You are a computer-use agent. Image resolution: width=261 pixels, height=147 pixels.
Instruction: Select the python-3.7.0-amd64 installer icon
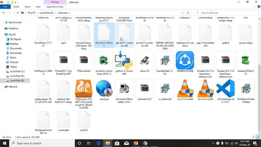coord(124,60)
